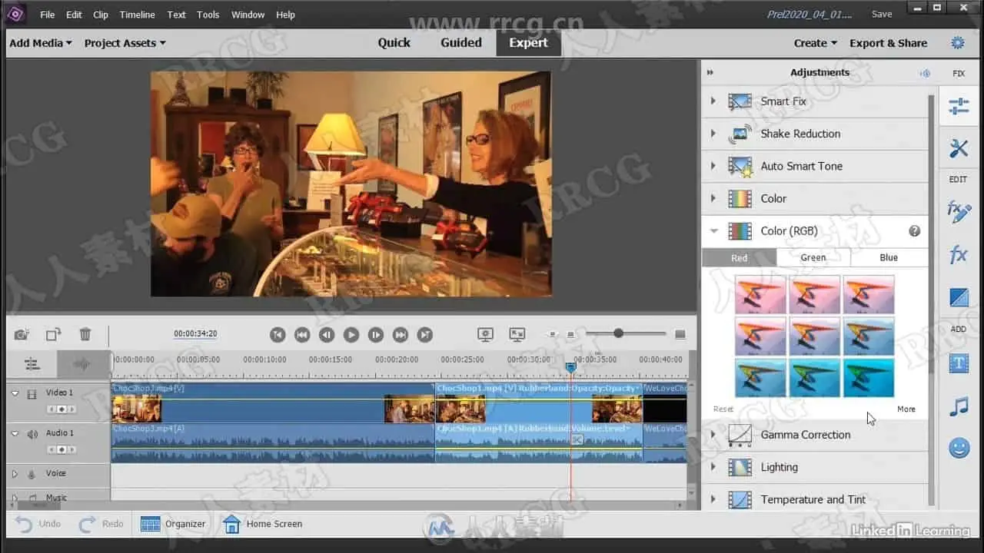Expand the Voice track
Screen dimensions: 984x553
[x=15, y=474]
